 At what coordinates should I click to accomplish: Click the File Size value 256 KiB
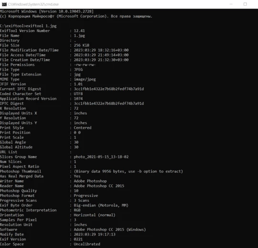(82, 45)
